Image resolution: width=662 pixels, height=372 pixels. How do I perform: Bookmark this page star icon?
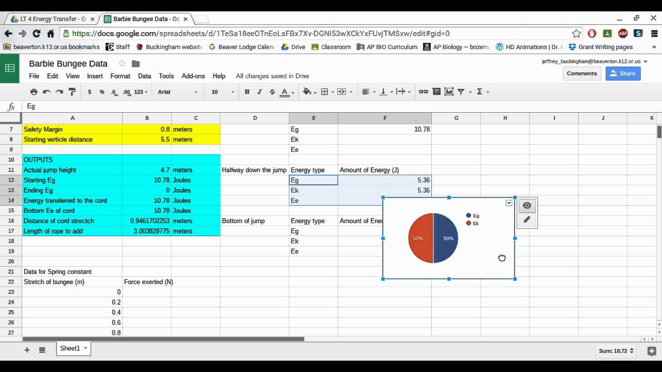(x=576, y=34)
